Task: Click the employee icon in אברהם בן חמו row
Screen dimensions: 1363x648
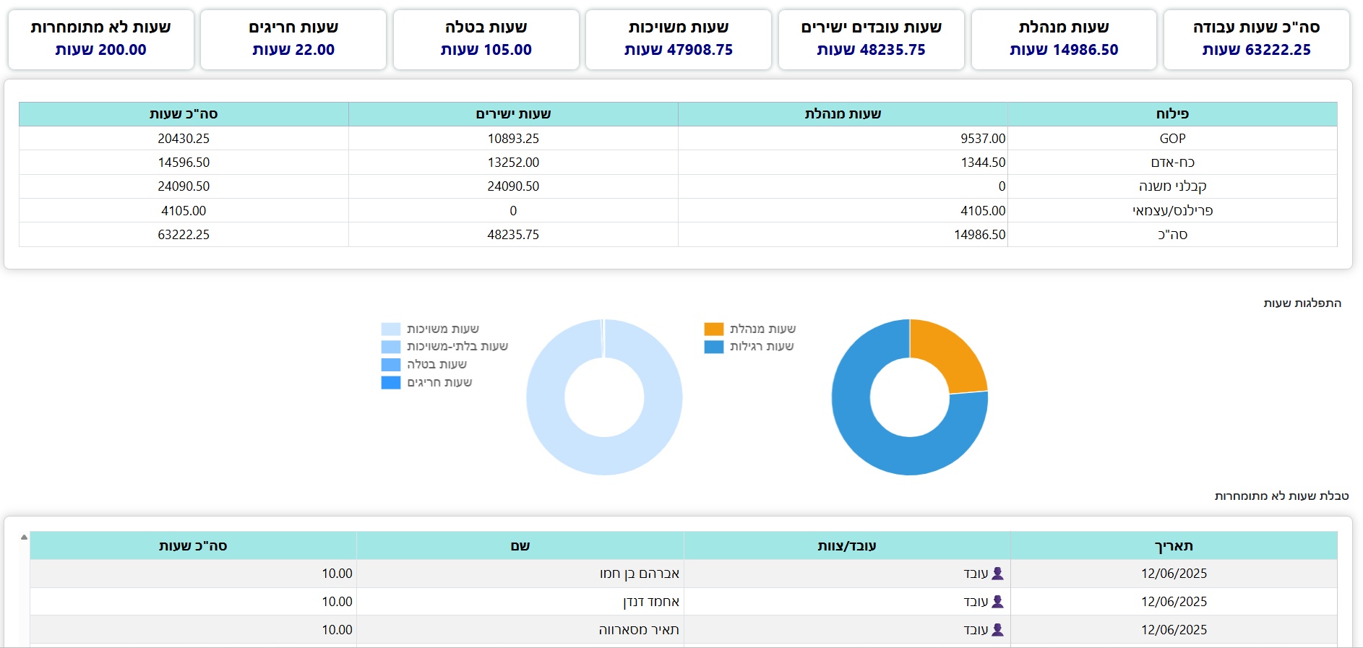Action: coord(997,574)
